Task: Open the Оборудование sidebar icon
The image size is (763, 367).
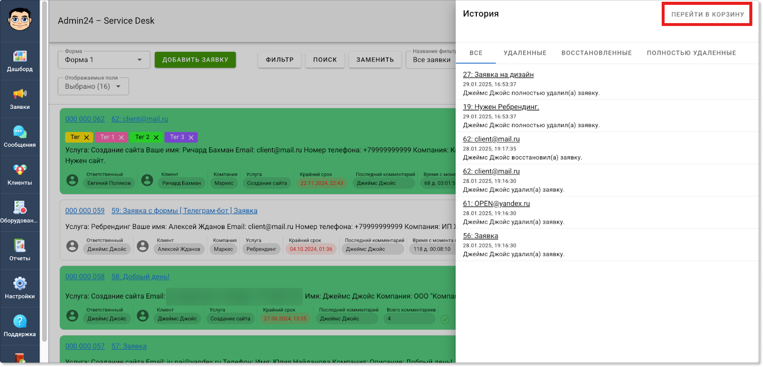Action: click(x=20, y=208)
